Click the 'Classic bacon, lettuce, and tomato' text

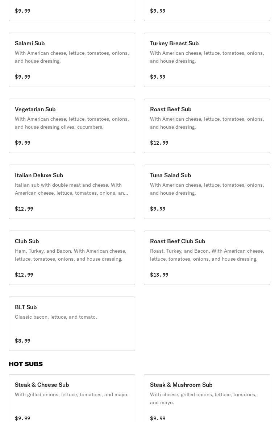tap(56, 317)
